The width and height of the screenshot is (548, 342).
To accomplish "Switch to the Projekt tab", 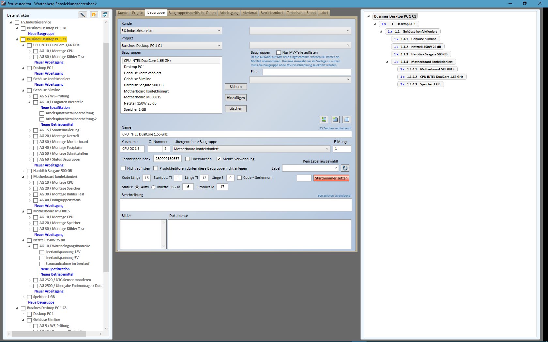I will pos(138,13).
